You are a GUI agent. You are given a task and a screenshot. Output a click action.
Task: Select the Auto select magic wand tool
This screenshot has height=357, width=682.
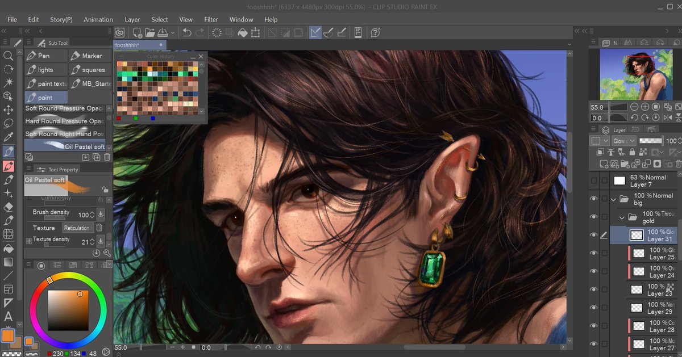[x=9, y=83]
